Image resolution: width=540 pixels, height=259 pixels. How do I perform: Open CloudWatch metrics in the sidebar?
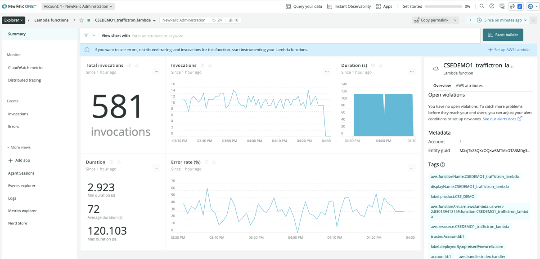(26, 68)
